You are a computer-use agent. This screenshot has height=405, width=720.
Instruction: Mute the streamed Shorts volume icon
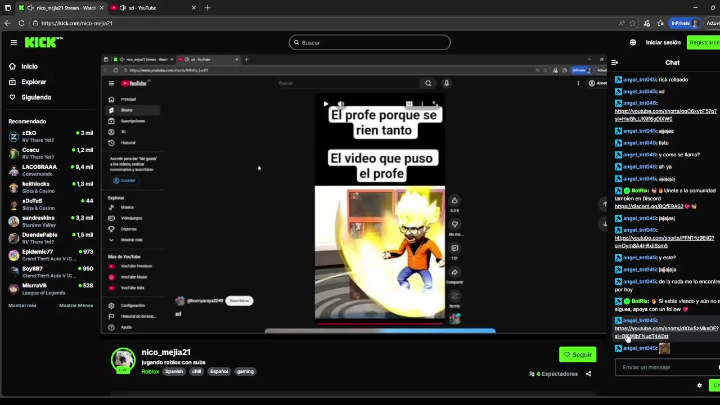tap(341, 104)
